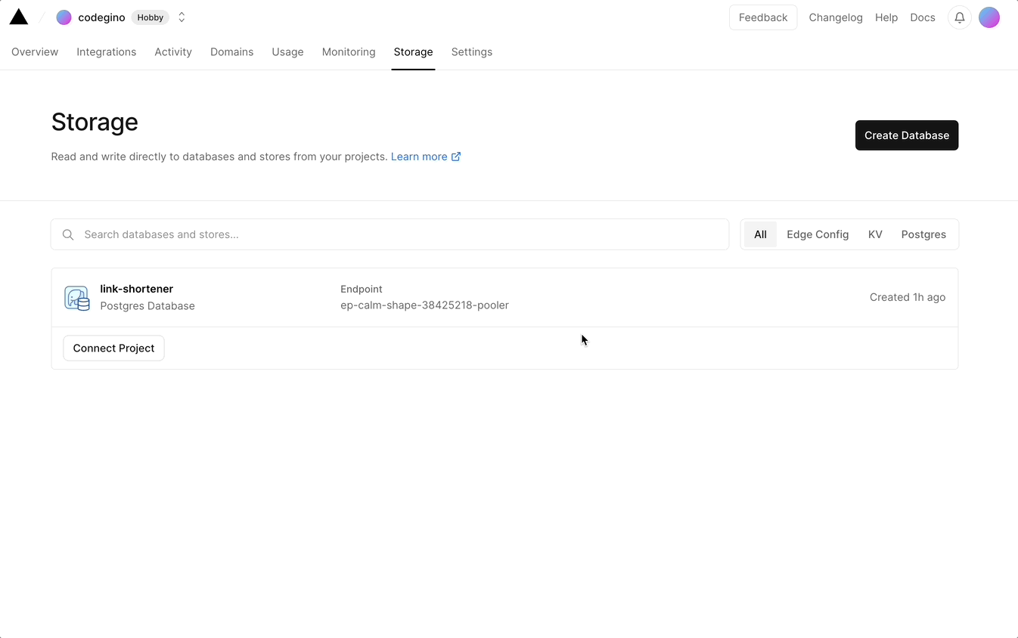Open the notifications bell
The height and width of the screenshot is (638, 1018).
pos(959,17)
